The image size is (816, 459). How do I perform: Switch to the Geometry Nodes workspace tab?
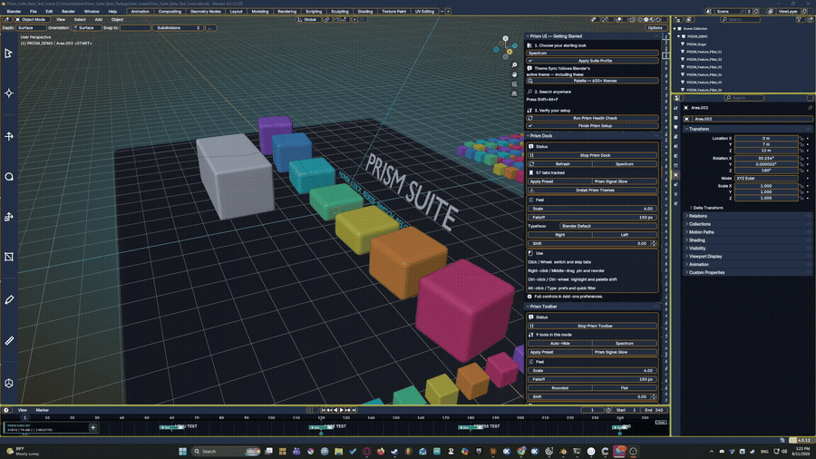coord(206,12)
